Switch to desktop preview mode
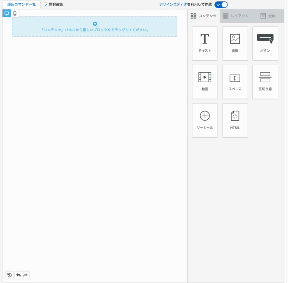The height and width of the screenshot is (283, 288). (x=7, y=14)
